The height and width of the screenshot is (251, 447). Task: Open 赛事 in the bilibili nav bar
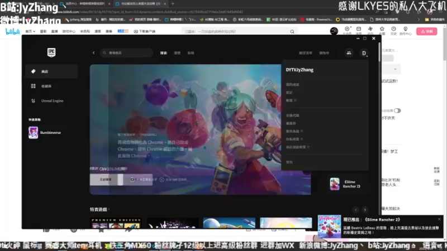click(x=109, y=31)
